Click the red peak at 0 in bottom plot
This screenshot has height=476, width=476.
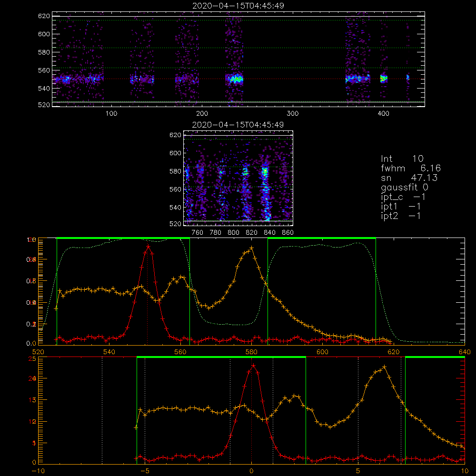[x=253, y=366]
